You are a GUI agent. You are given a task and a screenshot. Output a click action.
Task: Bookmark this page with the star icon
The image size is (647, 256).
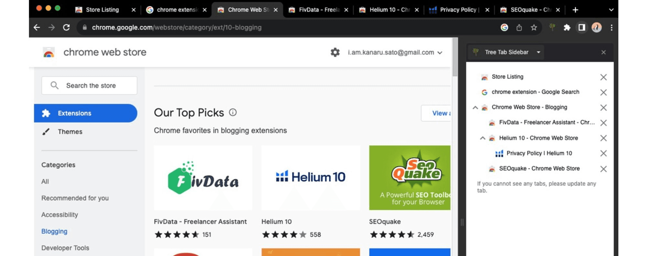click(534, 28)
